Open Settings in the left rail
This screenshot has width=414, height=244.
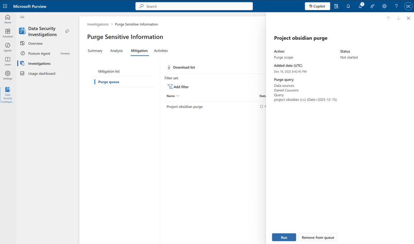[8, 75]
